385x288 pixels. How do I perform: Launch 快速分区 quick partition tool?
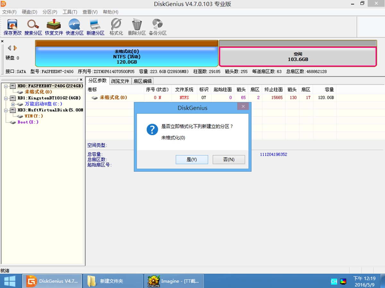click(74, 27)
